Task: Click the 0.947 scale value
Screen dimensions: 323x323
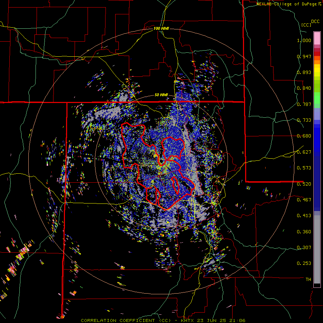Action: tap(304, 56)
